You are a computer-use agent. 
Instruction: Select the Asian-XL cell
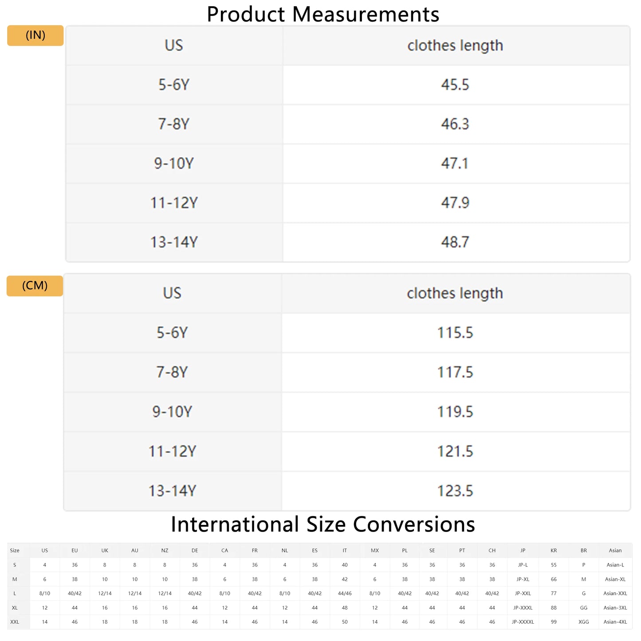(615, 579)
